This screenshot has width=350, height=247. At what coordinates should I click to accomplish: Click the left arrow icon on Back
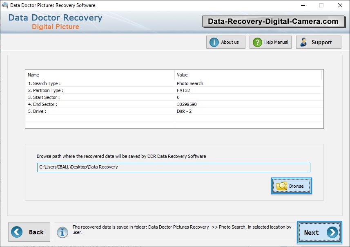pos(17,232)
